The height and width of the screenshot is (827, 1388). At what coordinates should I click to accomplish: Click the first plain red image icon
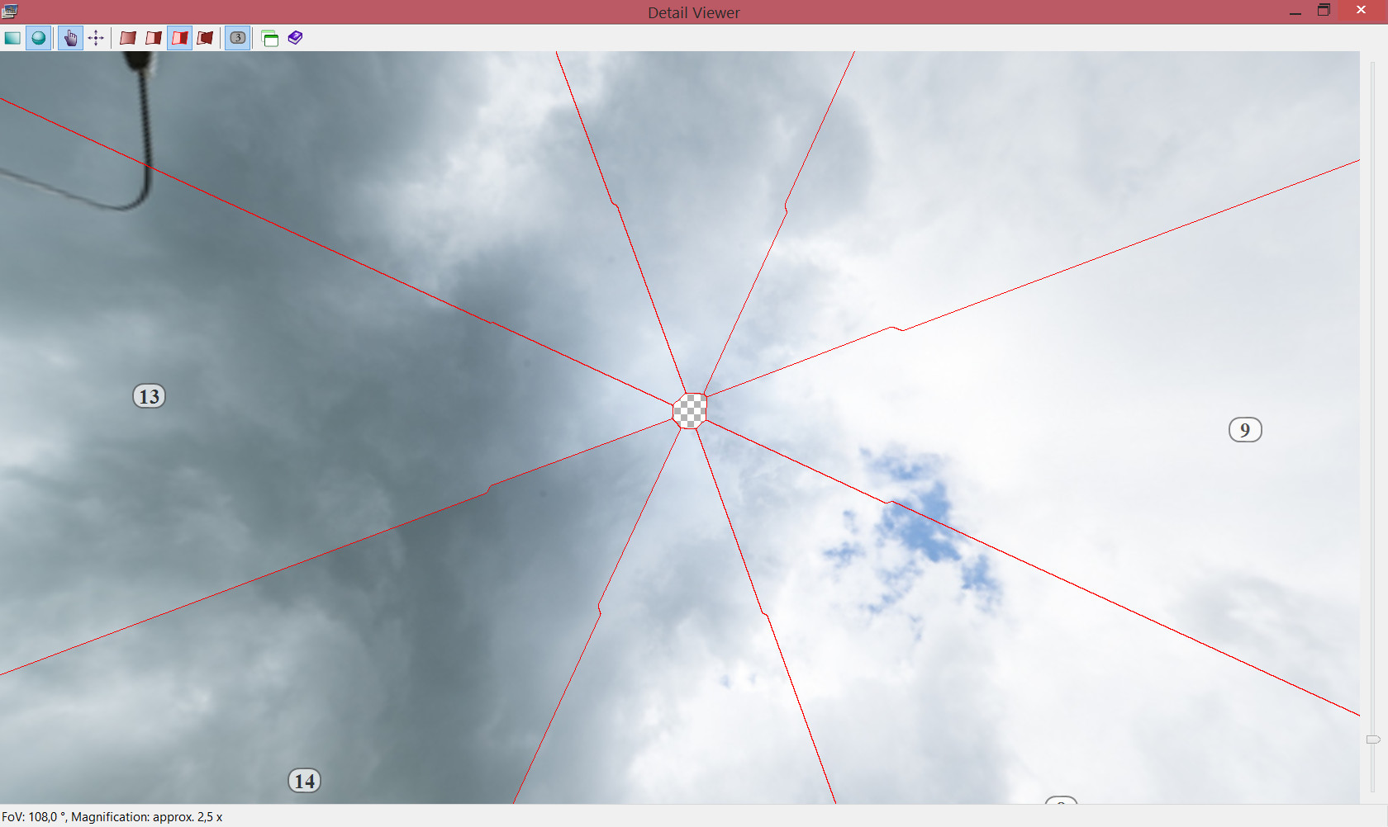[x=128, y=38]
